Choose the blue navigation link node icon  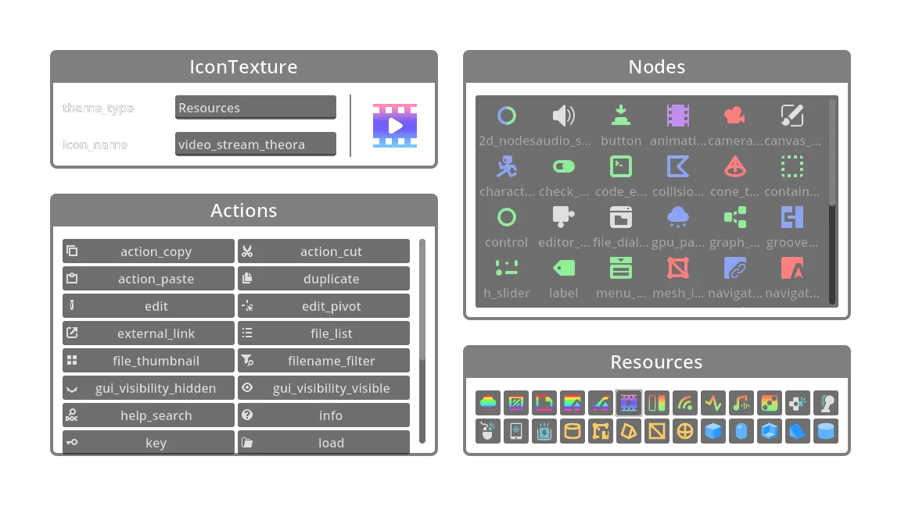[x=735, y=269]
